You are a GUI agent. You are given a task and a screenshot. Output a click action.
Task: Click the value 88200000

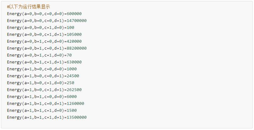(76, 48)
